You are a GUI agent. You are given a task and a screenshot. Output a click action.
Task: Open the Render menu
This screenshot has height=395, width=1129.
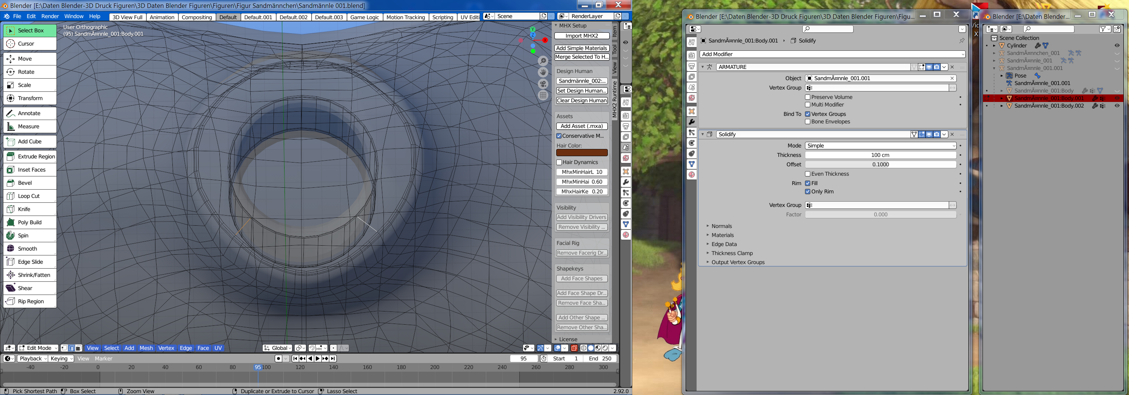coord(50,16)
